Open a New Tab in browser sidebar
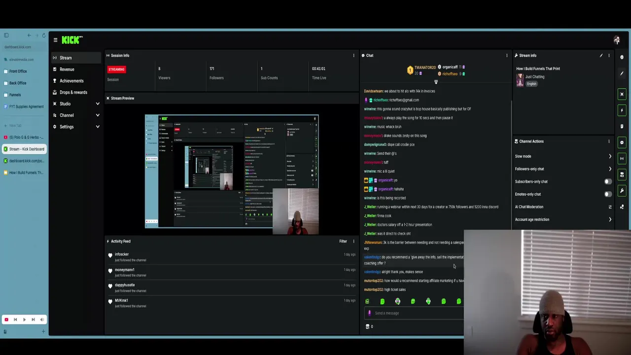631x355 pixels. pyautogui.click(x=15, y=126)
